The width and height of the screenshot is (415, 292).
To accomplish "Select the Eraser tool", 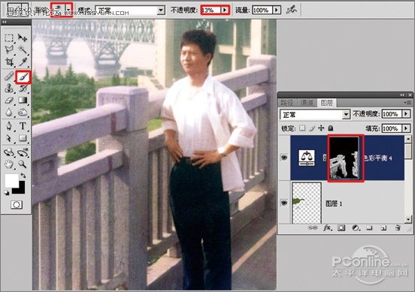I will click(9, 100).
